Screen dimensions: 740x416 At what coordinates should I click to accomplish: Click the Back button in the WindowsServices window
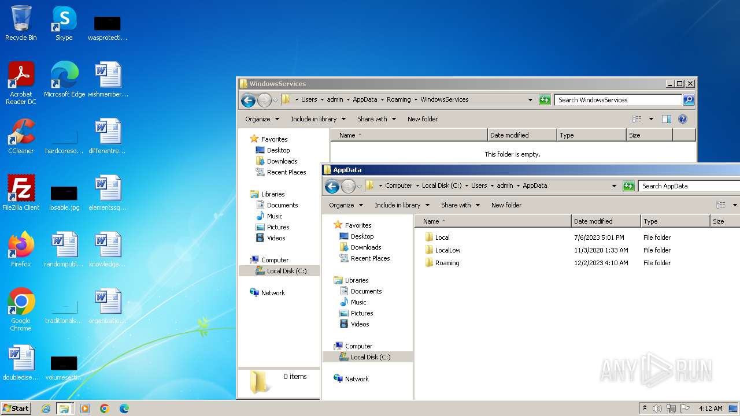click(x=248, y=100)
